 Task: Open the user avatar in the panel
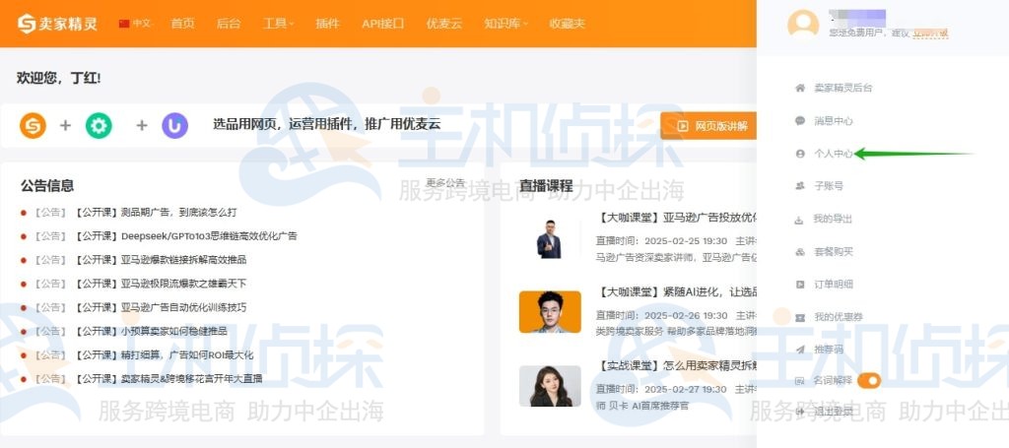tap(803, 25)
